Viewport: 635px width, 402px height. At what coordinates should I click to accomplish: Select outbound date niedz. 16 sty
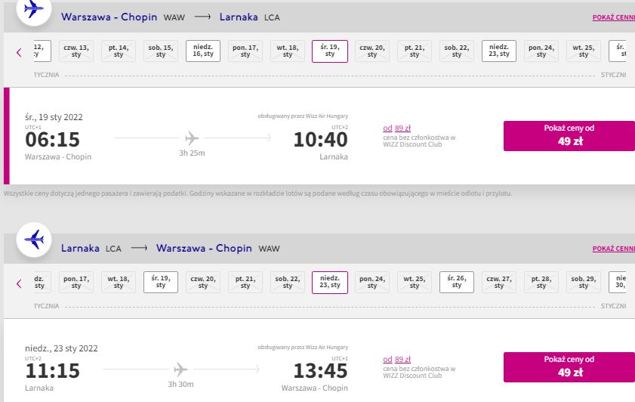[203, 51]
